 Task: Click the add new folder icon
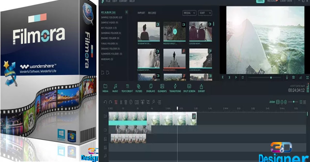click(103, 73)
